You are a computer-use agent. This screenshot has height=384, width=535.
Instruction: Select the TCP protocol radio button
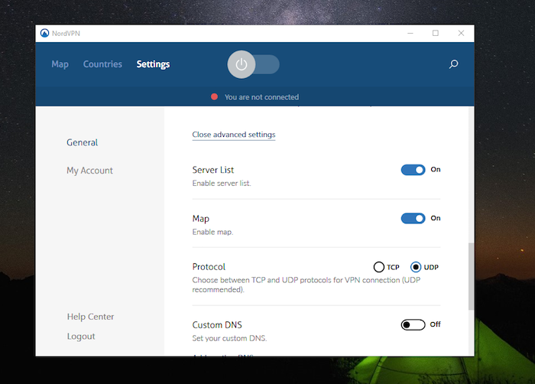(x=379, y=267)
